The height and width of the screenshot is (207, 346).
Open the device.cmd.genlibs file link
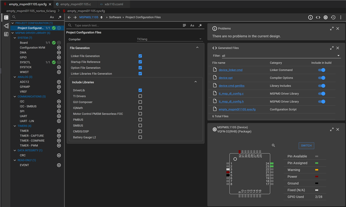pos(232,86)
